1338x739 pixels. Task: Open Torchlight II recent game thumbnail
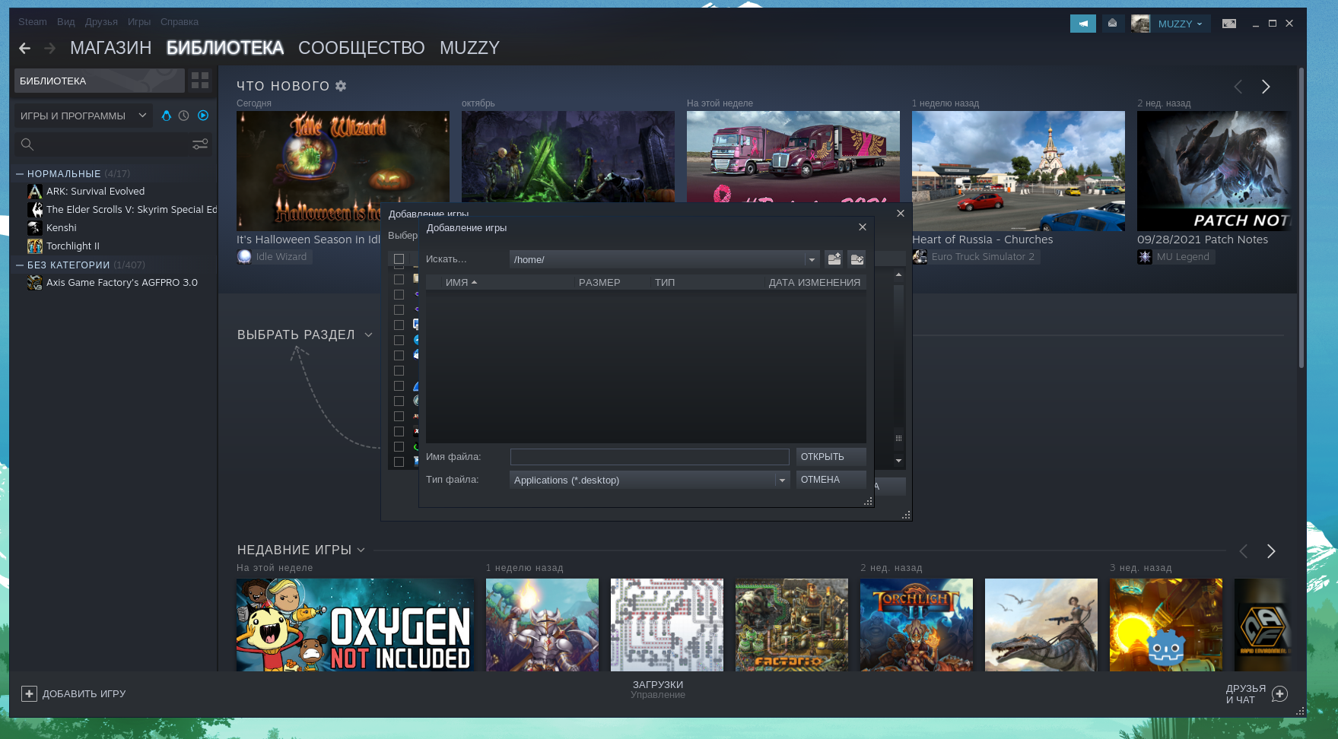coord(917,625)
